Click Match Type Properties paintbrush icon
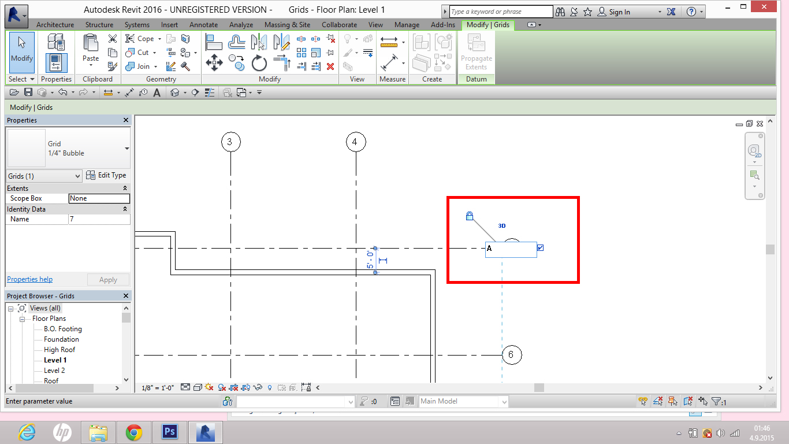789x444 pixels. [x=113, y=66]
